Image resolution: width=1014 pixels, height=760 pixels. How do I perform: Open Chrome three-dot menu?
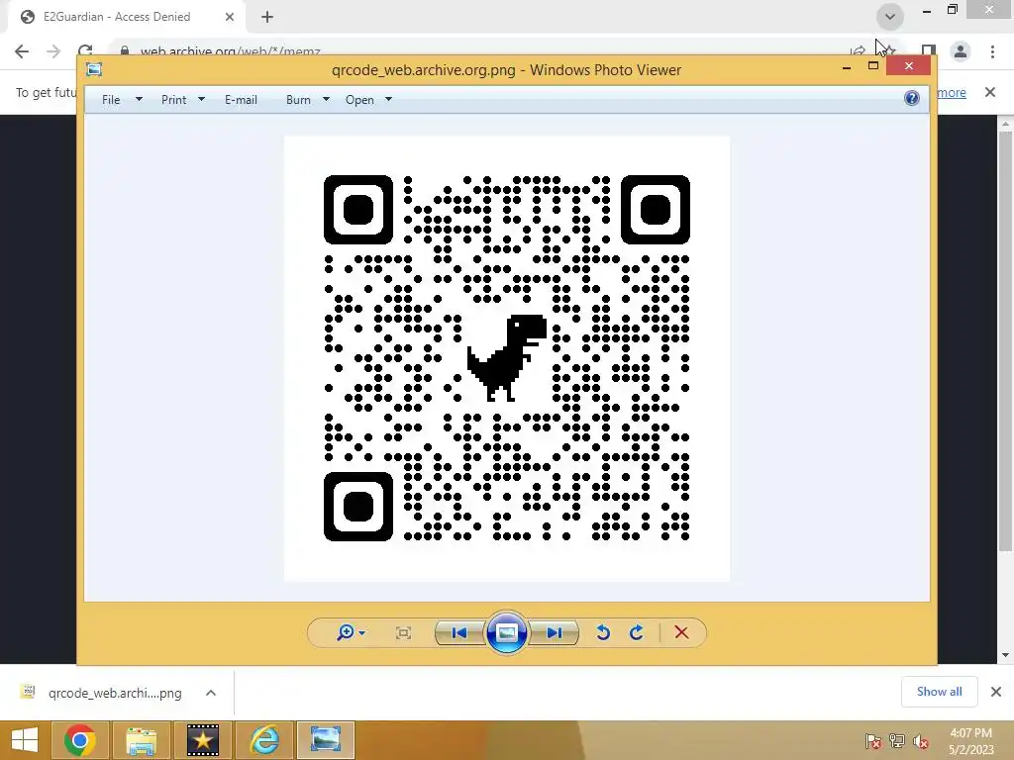pyautogui.click(x=992, y=51)
